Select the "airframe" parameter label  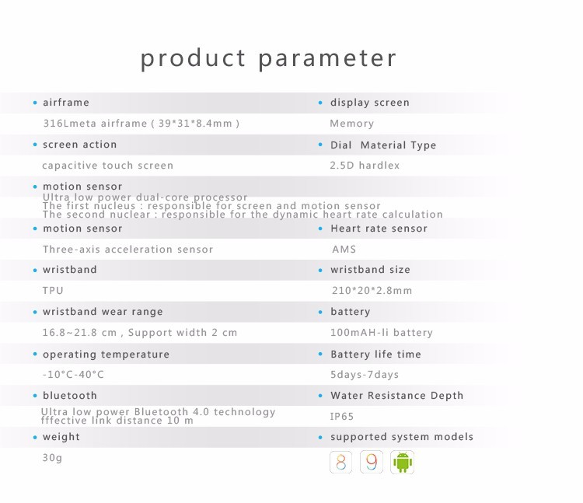tap(66, 103)
